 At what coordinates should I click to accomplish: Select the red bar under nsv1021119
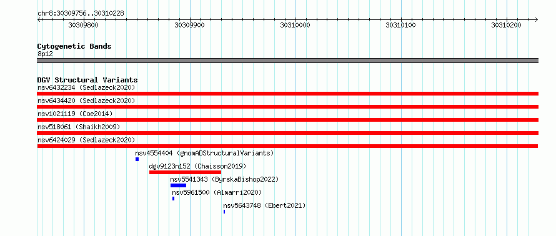tap(287, 120)
